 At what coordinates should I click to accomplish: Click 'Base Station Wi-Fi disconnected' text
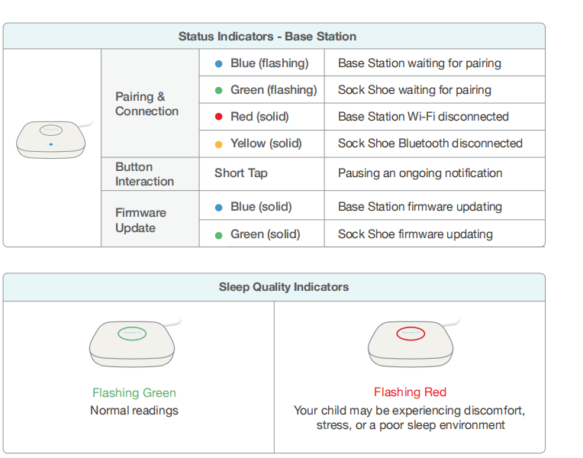tap(423, 117)
